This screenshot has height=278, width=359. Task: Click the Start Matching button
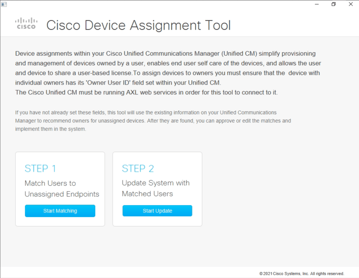pos(60,211)
